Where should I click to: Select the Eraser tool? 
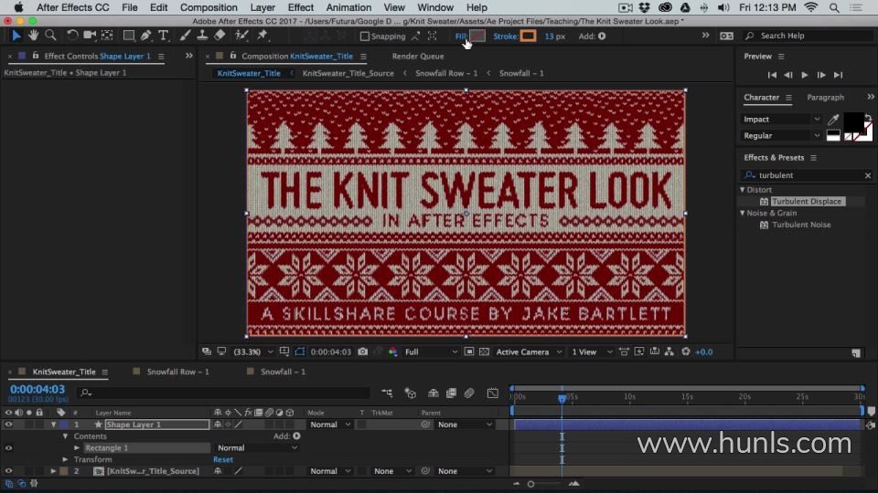pyautogui.click(x=219, y=36)
